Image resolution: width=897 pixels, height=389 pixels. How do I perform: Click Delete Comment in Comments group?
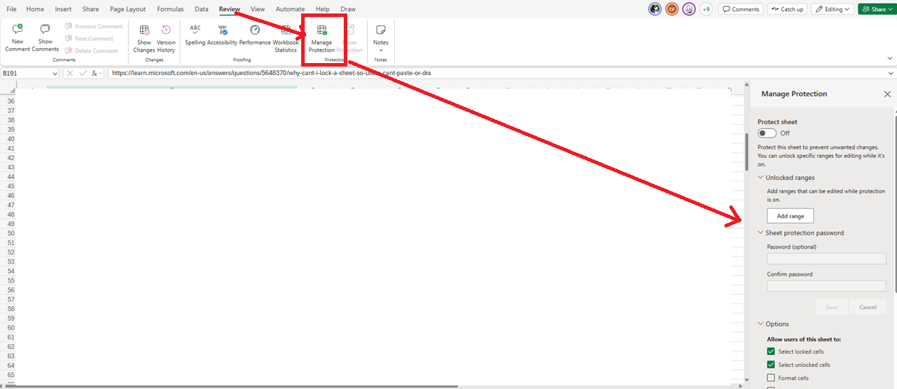coord(91,50)
